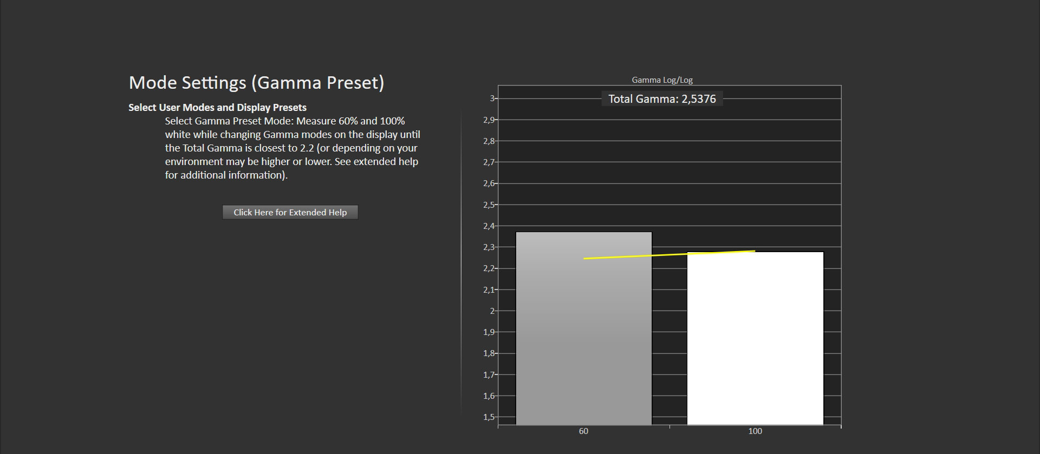This screenshot has width=1040, height=454.
Task: Select the white 100% gamma bar
Action: pos(755,341)
